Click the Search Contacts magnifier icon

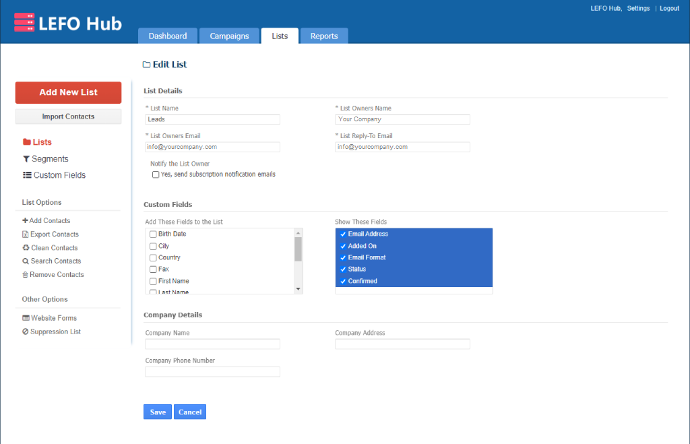pos(25,261)
